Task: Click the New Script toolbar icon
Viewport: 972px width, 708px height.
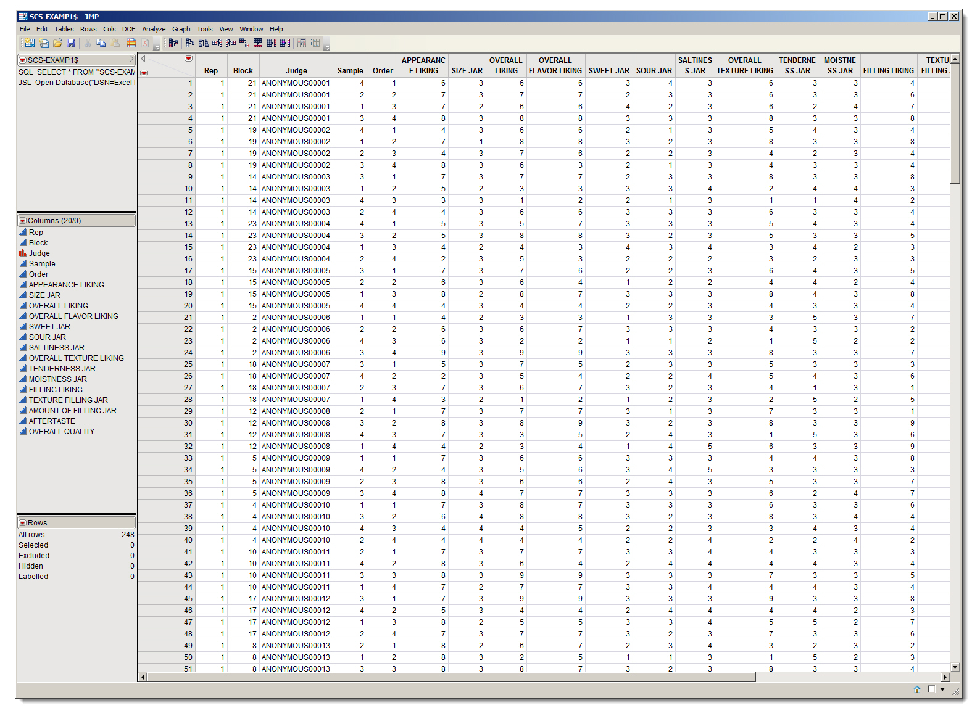Action: coord(44,43)
